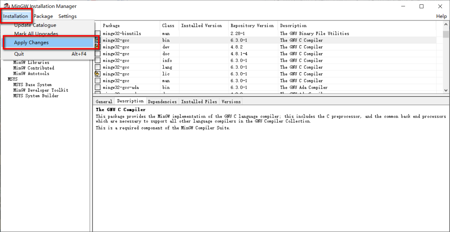Click the package list scrollbar thumb

(446, 34)
